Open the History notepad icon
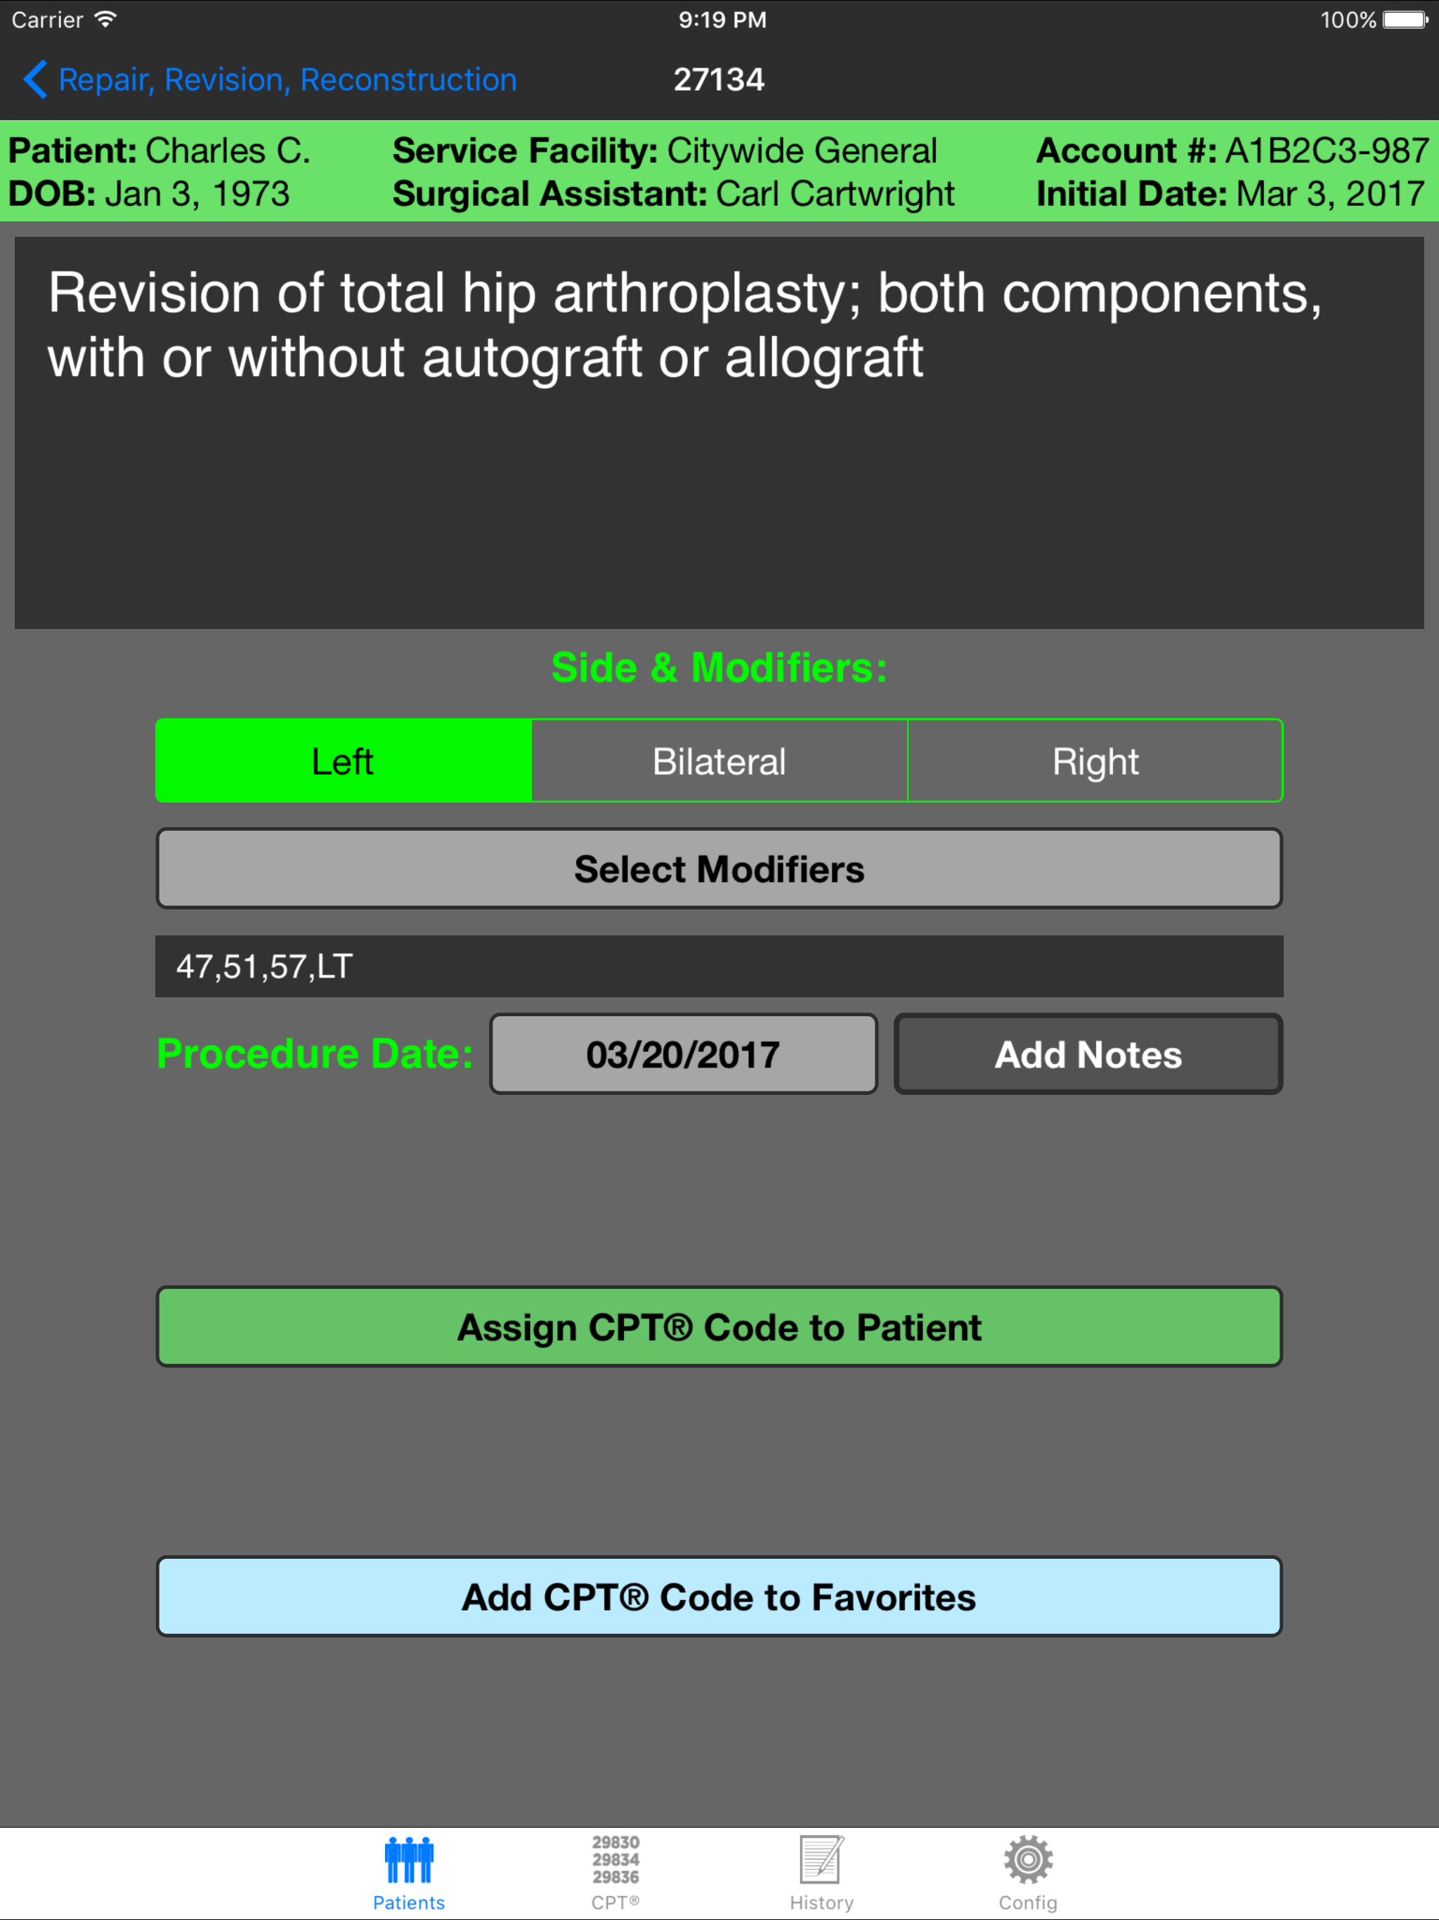This screenshot has width=1439, height=1920. pyautogui.click(x=821, y=1861)
